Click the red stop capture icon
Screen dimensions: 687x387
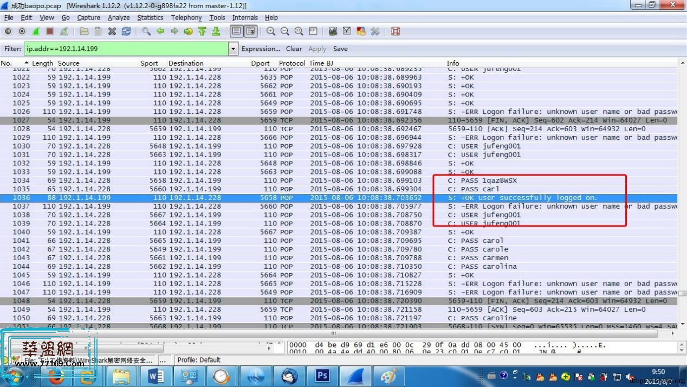pos(50,31)
